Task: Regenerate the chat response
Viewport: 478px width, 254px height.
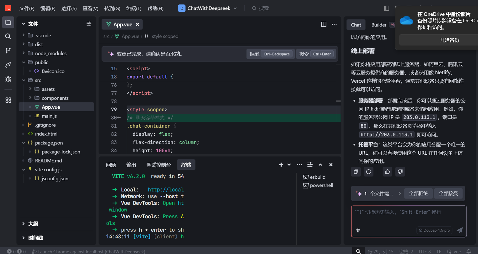Action: (369, 172)
